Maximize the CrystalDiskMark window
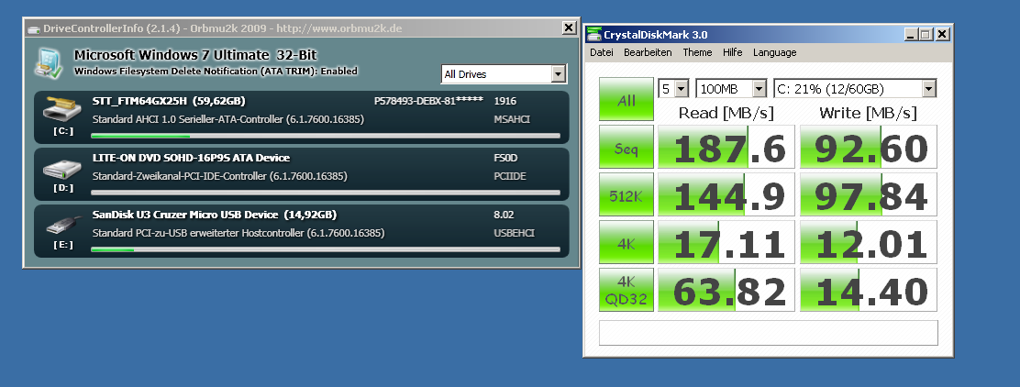Screen dimensions: 1020x387 (x=925, y=35)
